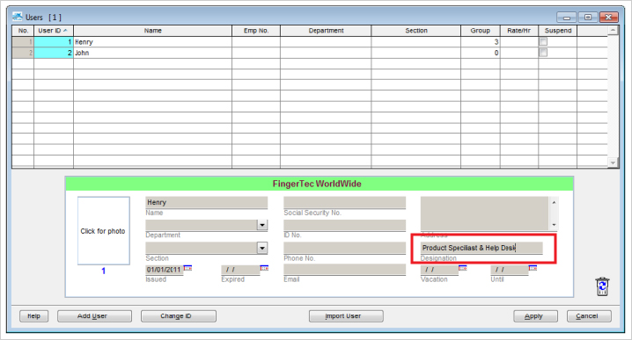Open the Until date calendar picker icon
The image size is (632, 340).
pos(533,268)
